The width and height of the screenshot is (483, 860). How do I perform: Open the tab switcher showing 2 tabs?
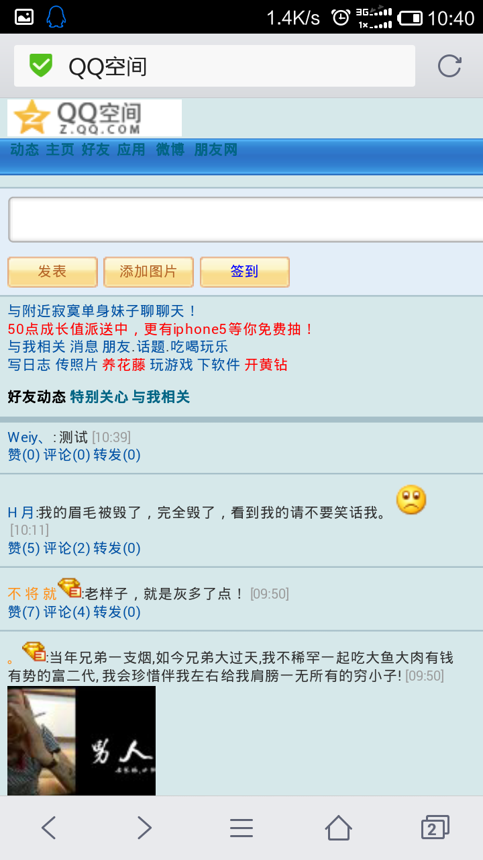[x=435, y=827]
